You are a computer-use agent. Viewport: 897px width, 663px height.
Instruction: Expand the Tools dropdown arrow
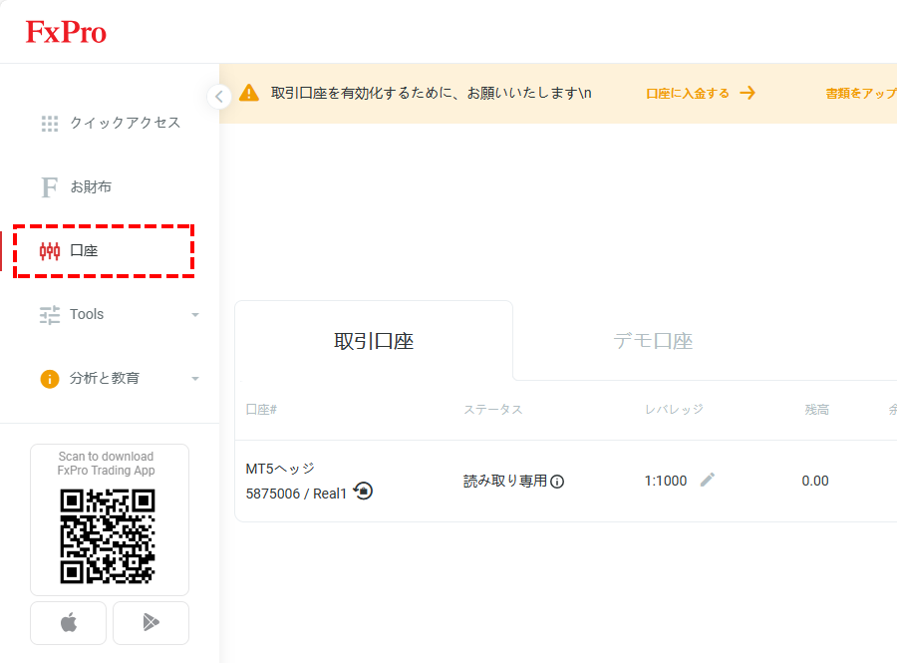coord(195,315)
